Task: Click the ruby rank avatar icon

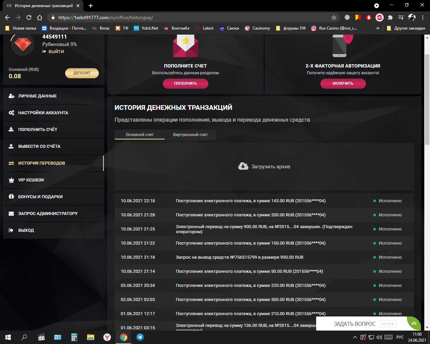Action: click(x=23, y=45)
